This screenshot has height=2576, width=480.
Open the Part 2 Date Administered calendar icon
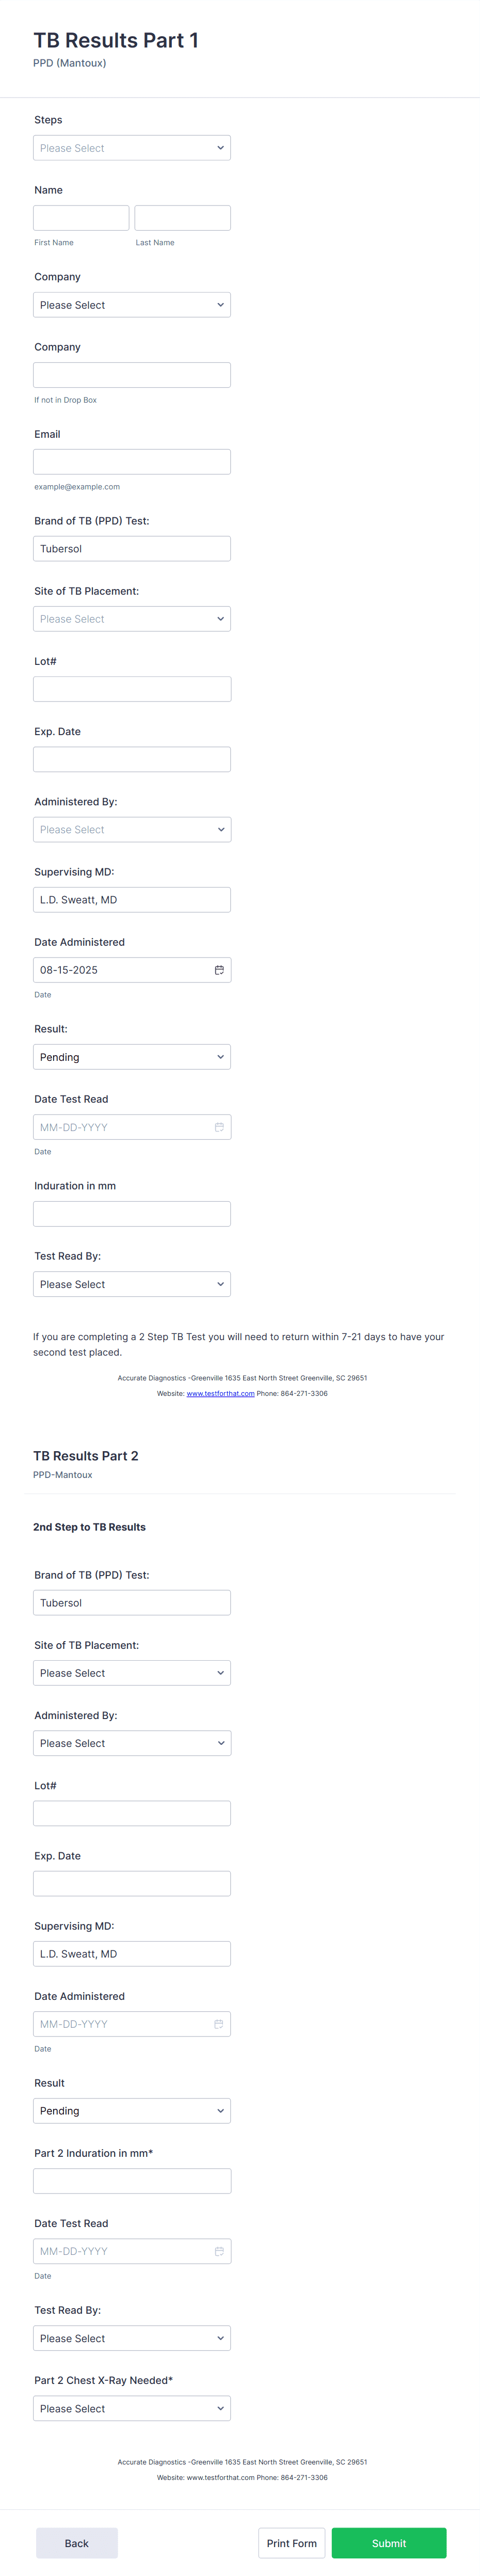[219, 2023]
